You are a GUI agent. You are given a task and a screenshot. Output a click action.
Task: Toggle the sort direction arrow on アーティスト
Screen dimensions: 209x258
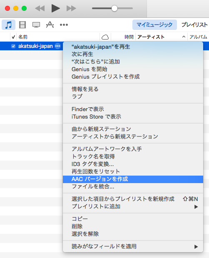[184, 37]
